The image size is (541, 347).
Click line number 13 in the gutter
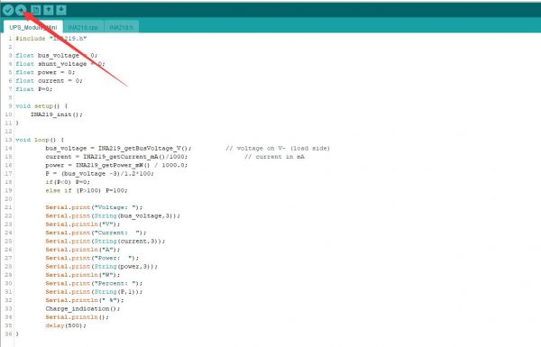pos(8,140)
